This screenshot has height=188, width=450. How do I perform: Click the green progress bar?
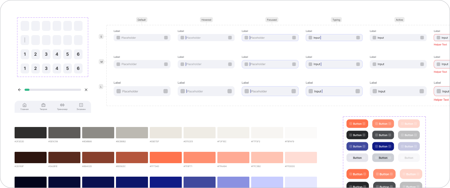tap(53, 90)
